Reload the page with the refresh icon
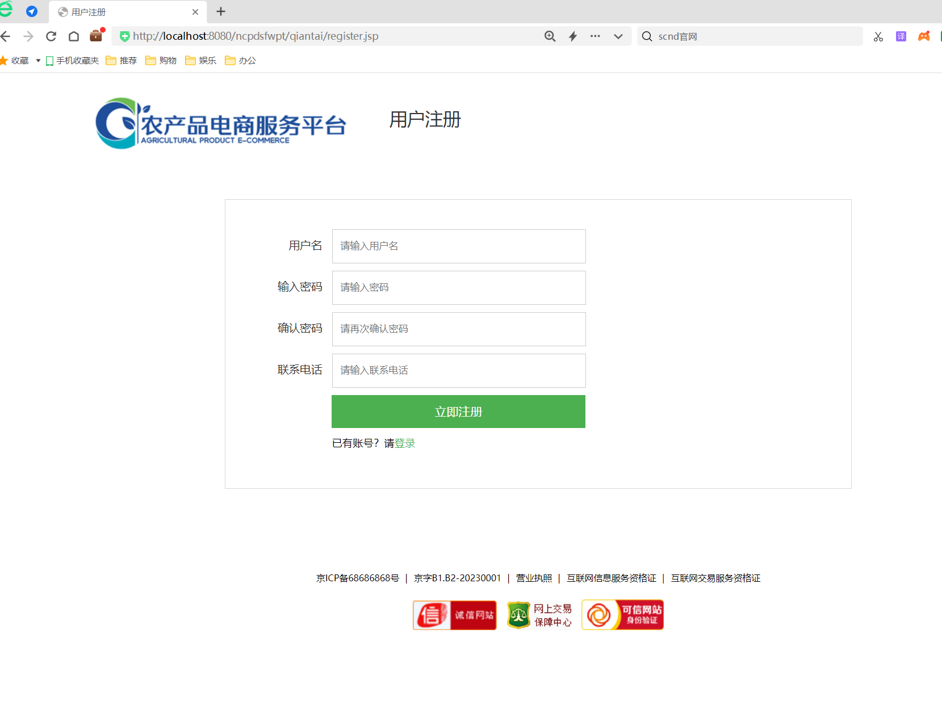Image resolution: width=942 pixels, height=705 pixels. (x=51, y=36)
